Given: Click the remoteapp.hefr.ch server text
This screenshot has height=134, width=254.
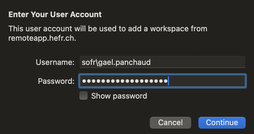Looking at the screenshot, I should [42, 39].
